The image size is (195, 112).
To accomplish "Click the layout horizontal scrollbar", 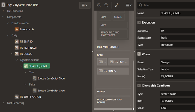I will (113, 109).
